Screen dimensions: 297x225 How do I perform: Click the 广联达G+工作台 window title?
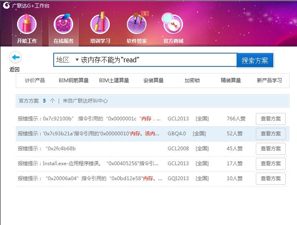[30, 5]
